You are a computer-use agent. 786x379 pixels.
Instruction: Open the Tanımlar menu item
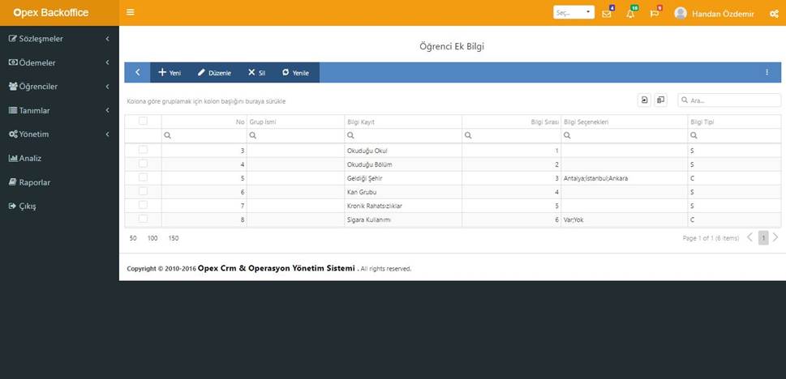point(60,110)
